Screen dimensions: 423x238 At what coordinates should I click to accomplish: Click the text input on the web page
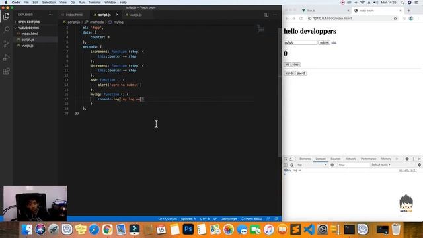(x=301, y=42)
